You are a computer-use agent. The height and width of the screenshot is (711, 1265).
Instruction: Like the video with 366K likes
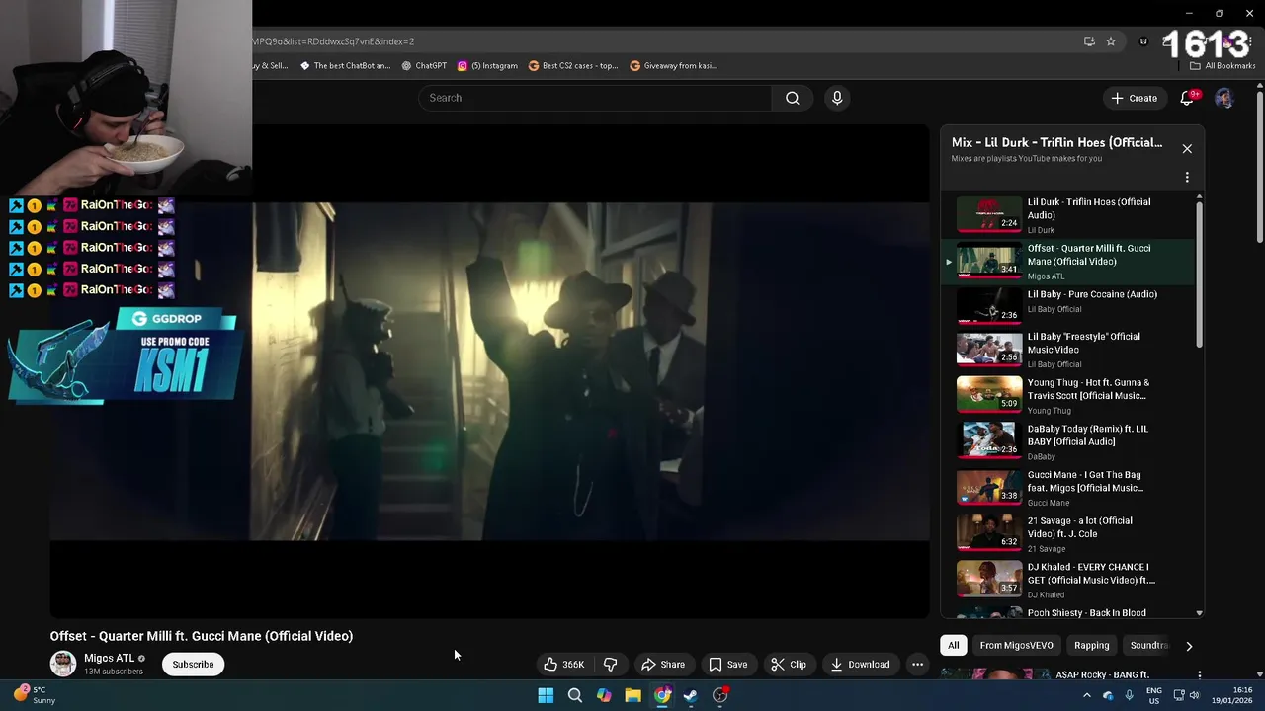564,665
